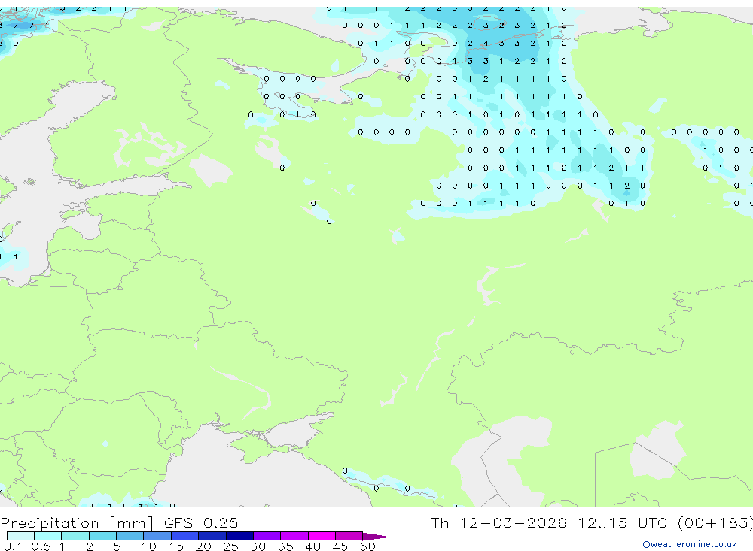Click the '12..15 UTC' time label

(x=623, y=522)
